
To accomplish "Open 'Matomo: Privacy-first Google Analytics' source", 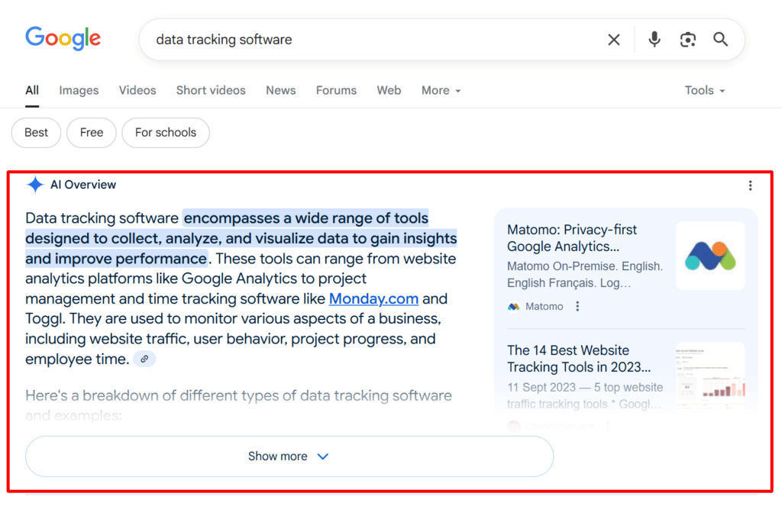I will point(572,238).
